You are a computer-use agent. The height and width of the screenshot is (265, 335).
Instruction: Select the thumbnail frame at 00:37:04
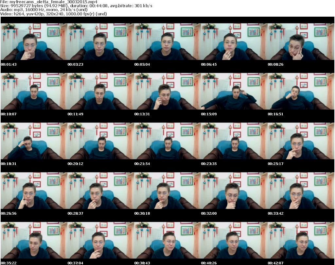[x=101, y=240]
